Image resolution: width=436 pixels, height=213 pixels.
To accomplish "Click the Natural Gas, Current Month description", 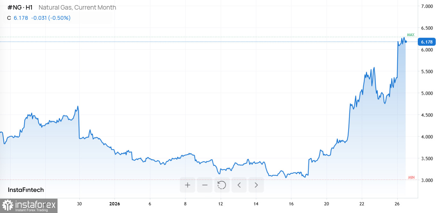I will coord(77,7).
